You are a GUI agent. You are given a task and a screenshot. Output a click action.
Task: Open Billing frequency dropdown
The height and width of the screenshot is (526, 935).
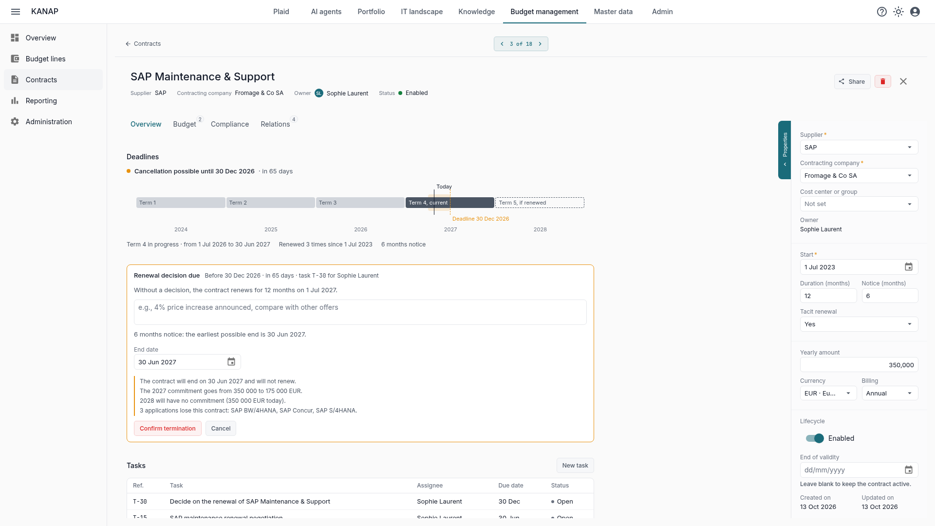[x=890, y=394]
